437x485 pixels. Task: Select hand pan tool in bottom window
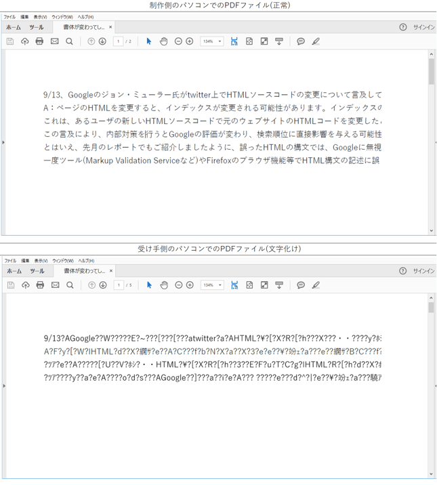coord(164,285)
